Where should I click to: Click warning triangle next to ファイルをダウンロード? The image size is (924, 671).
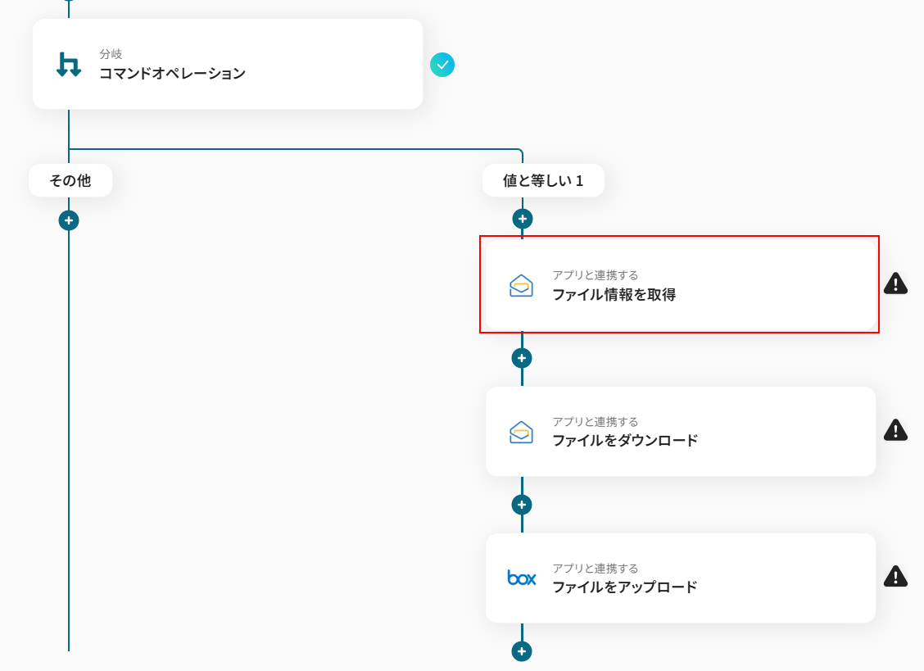click(895, 430)
